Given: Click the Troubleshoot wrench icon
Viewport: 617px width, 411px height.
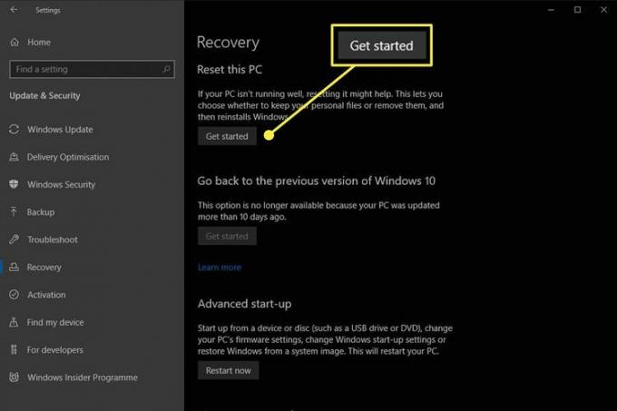Looking at the screenshot, I should pos(15,240).
